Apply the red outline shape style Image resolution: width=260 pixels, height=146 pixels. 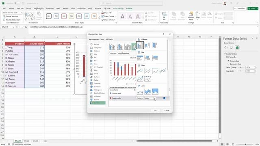tap(64, 16)
